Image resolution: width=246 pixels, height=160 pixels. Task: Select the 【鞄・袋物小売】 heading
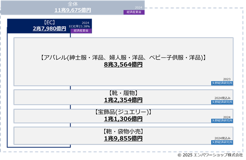coord(123,131)
